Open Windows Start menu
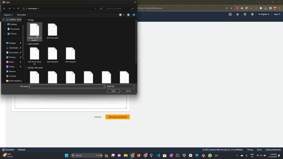 67,155
